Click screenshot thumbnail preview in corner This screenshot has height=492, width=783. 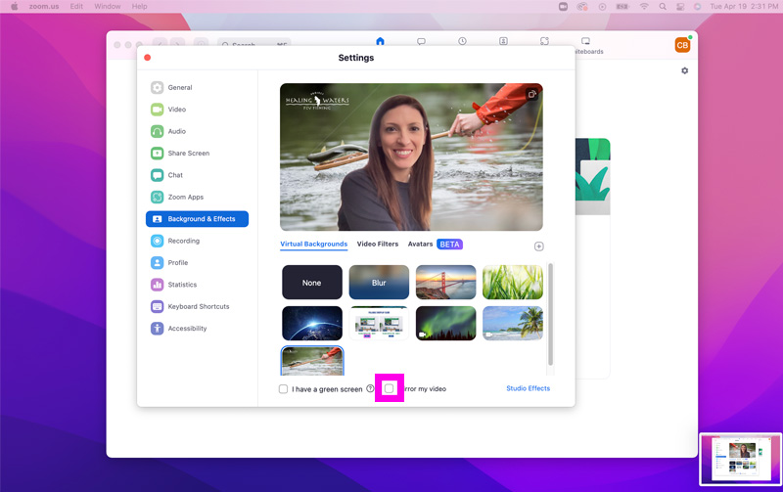(741, 459)
